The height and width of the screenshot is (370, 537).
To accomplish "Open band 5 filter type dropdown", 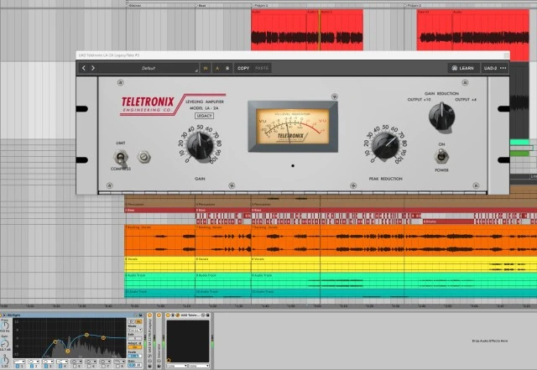I will point(76,362).
